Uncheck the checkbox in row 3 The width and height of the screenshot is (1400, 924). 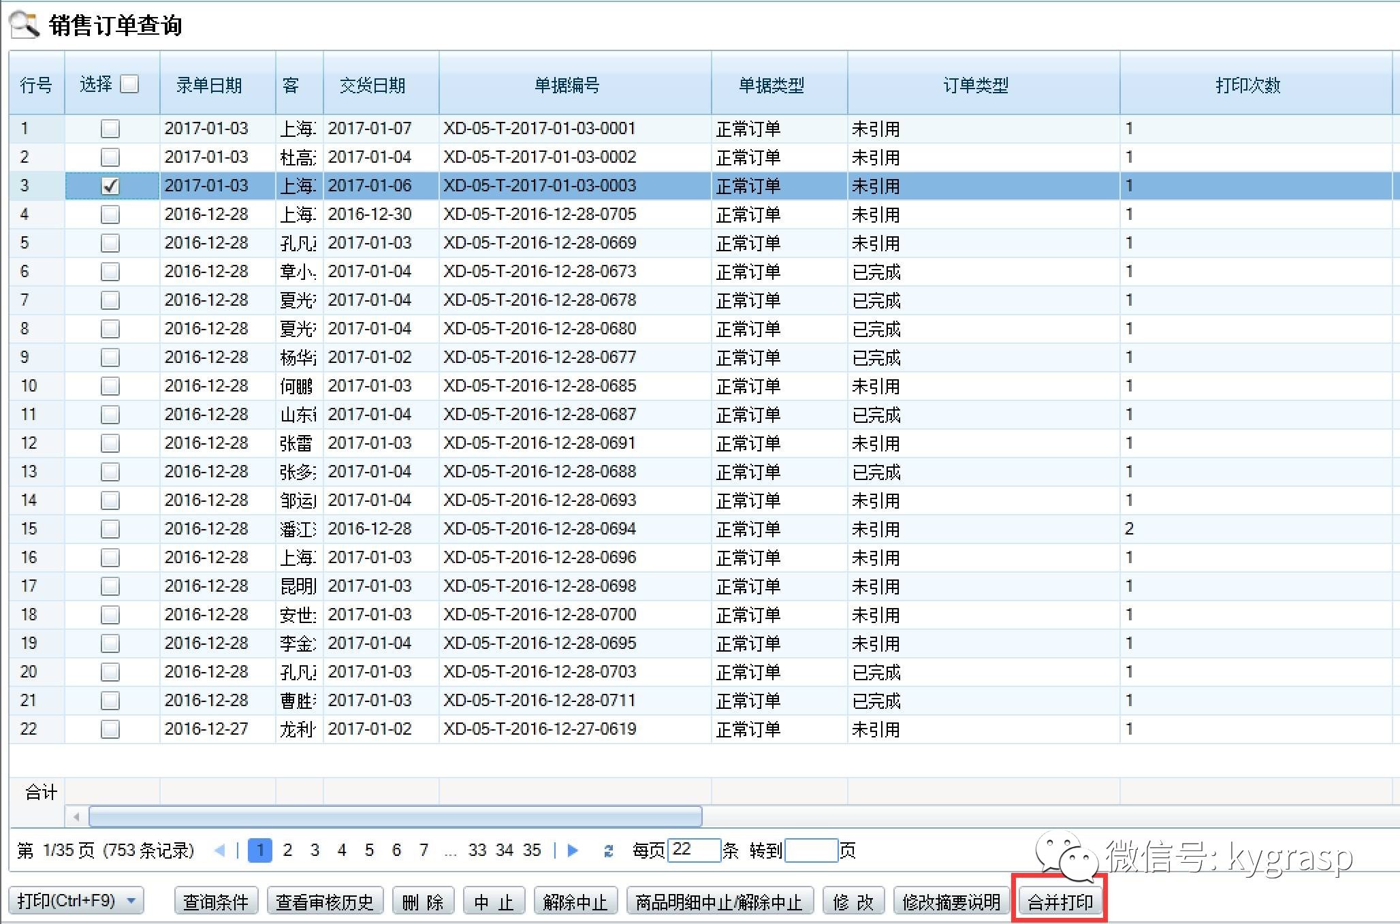(x=110, y=186)
